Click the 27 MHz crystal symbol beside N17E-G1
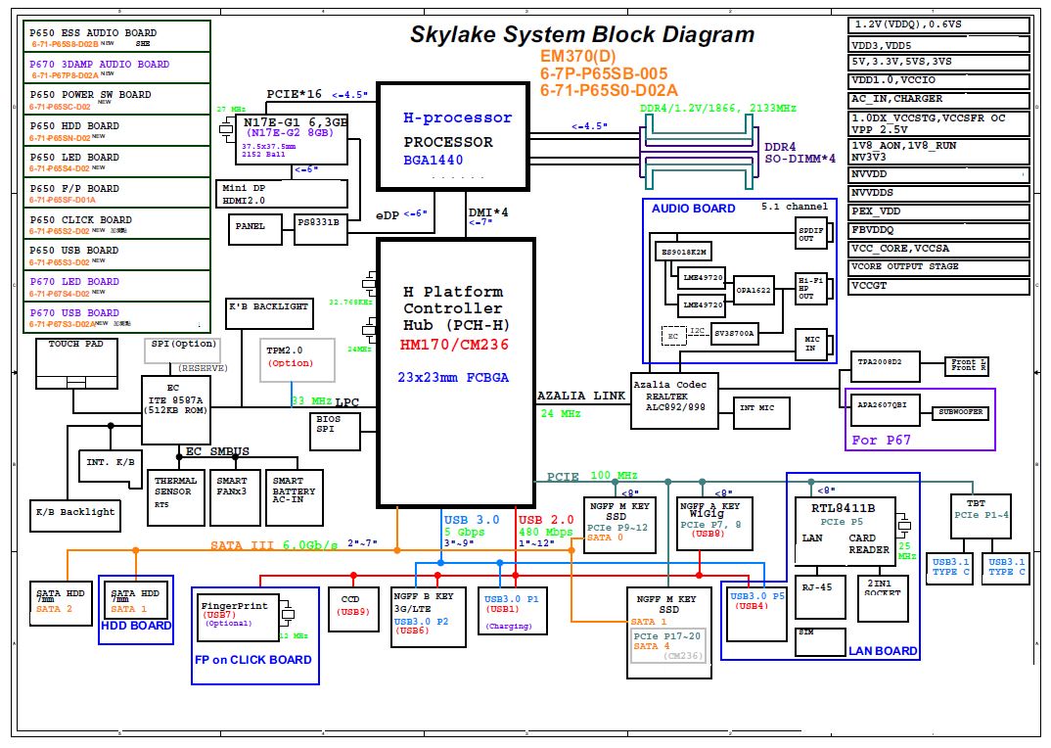Image resolution: width=1051 pixels, height=748 pixels. [227, 129]
